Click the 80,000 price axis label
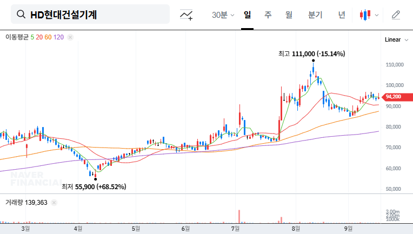 [393, 127]
